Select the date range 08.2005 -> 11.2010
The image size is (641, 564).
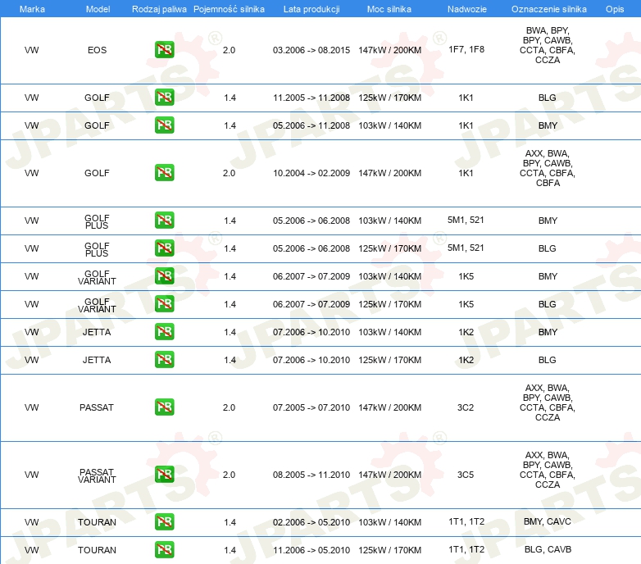click(x=311, y=475)
